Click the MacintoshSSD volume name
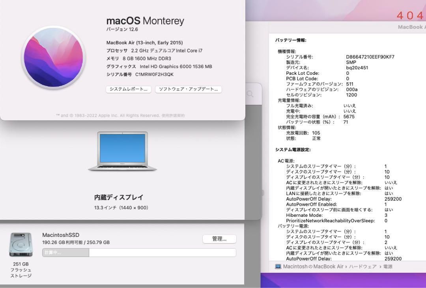Image resolution: width=426 pixels, height=288 pixels. 61,235
